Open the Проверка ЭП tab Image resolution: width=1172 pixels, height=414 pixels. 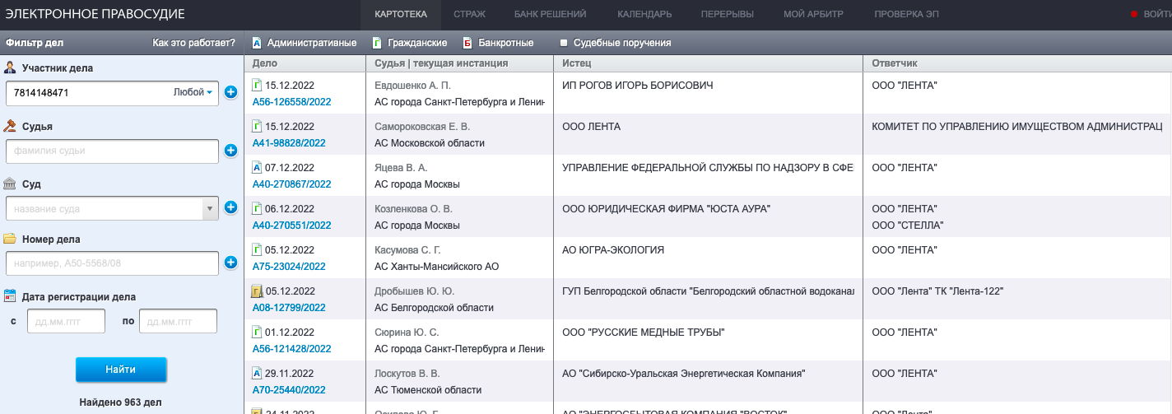pos(906,14)
